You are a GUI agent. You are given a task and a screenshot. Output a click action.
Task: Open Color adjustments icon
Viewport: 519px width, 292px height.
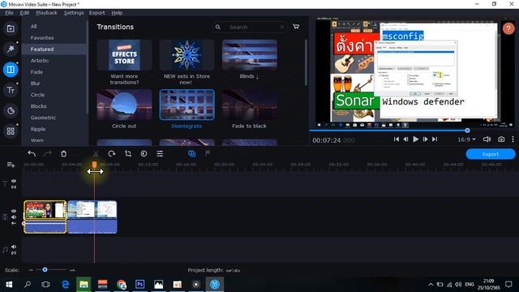144,153
